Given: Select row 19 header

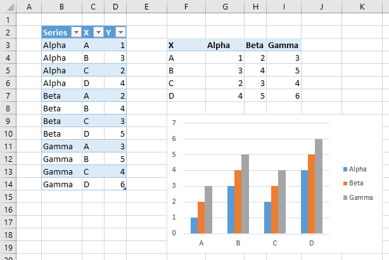Looking at the screenshot, I should click(8, 247).
